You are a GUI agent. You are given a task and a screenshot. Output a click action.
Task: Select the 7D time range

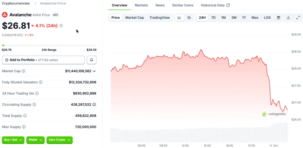213,17
